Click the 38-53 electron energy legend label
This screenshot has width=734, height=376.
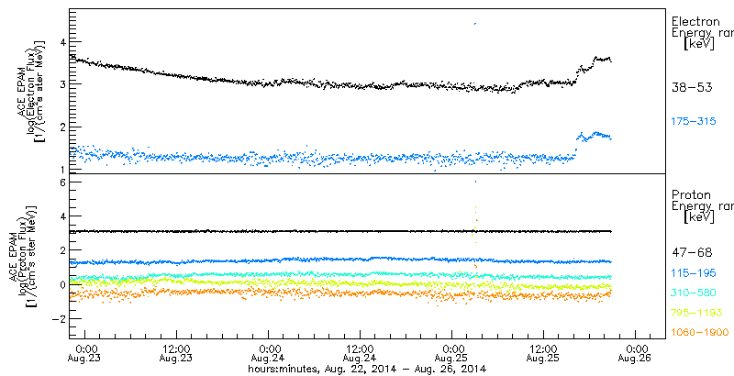pos(692,87)
